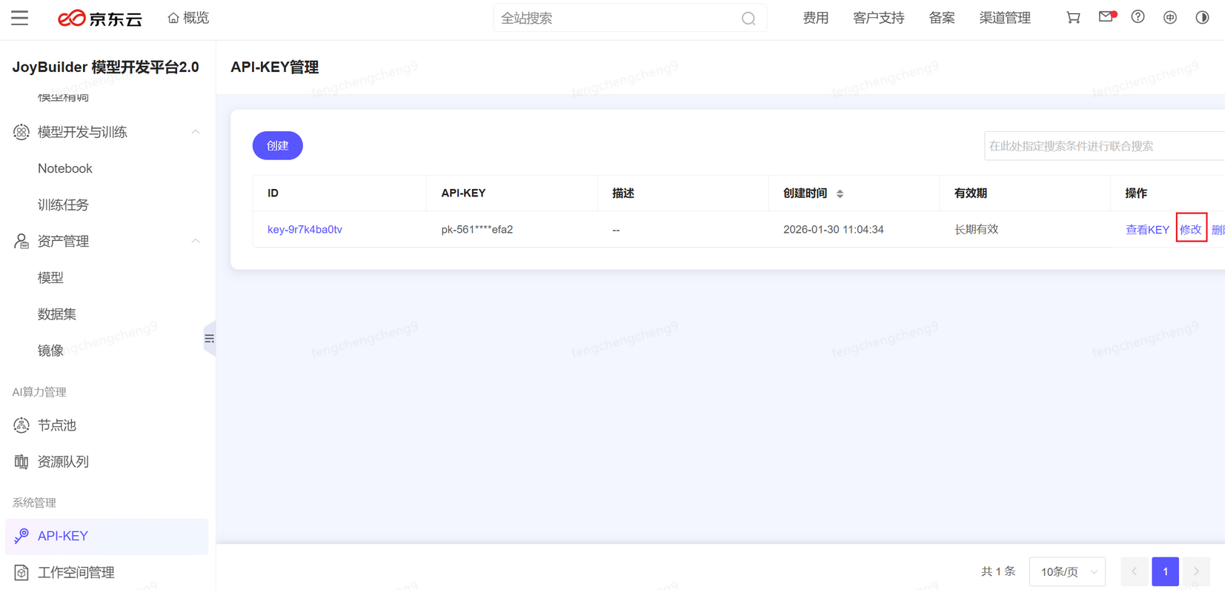Click the 长期有效 validity cell
Screen dimensions: 1225x590
coord(976,229)
